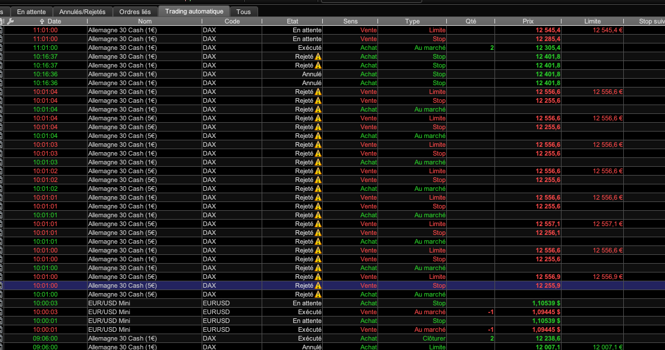Click warning icon on 10:01:02 Vente Stop row

coord(318,180)
